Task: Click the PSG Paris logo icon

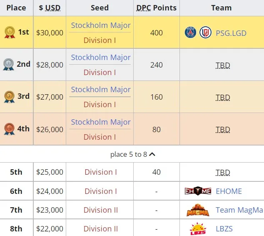Action: (x=190, y=33)
